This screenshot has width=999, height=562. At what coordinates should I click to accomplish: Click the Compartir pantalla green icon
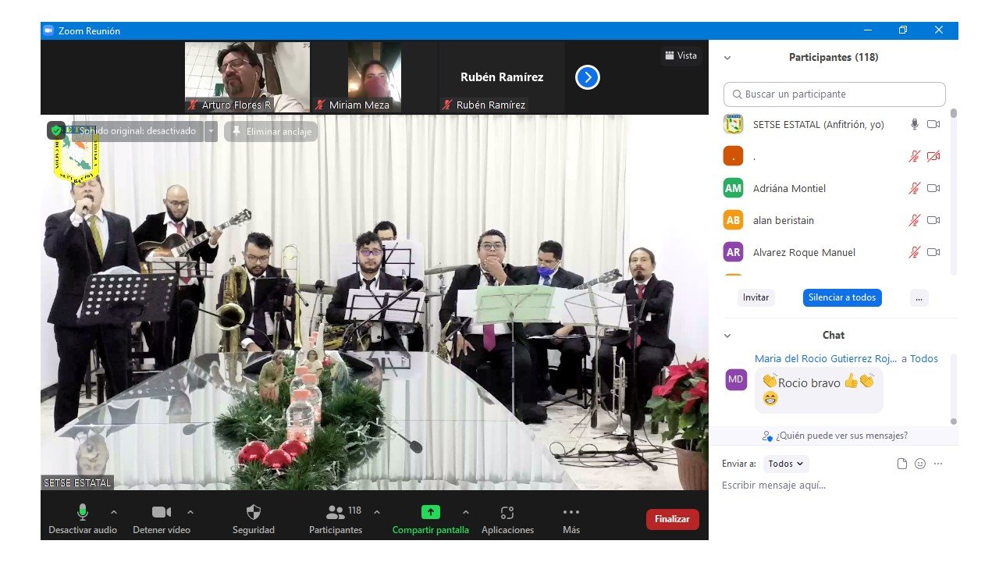[430, 512]
